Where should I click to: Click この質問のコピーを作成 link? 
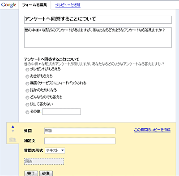[152, 130]
